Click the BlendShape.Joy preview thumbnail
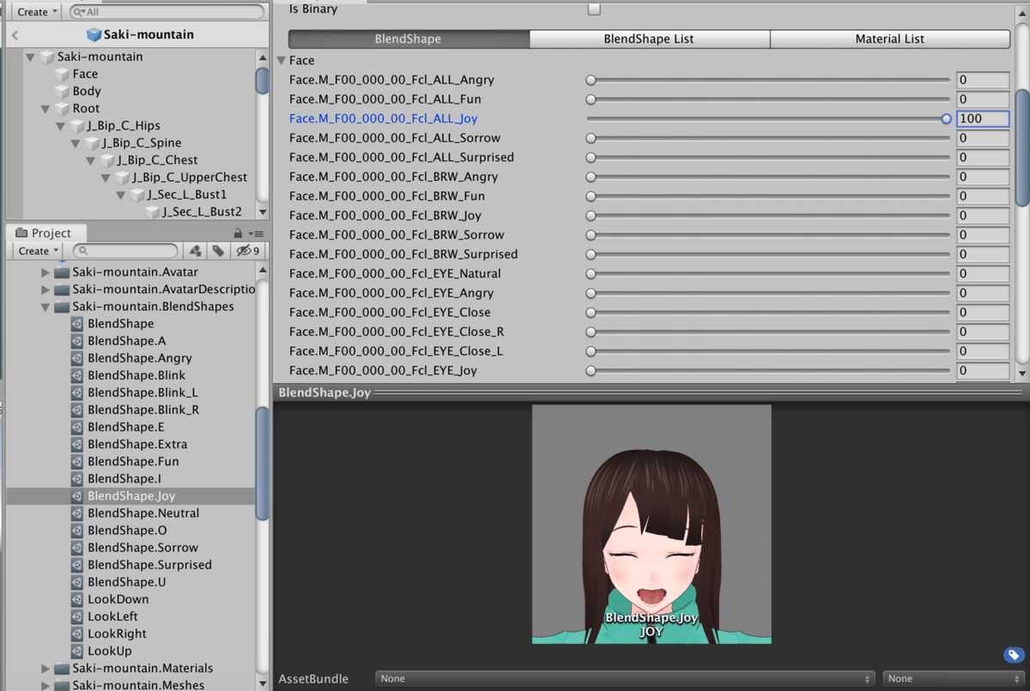The image size is (1030, 691). click(x=651, y=524)
